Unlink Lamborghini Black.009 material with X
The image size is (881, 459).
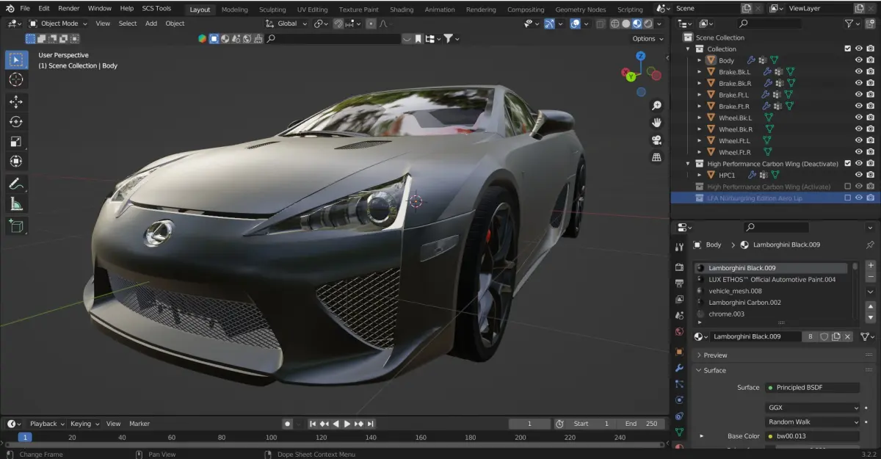(x=847, y=336)
